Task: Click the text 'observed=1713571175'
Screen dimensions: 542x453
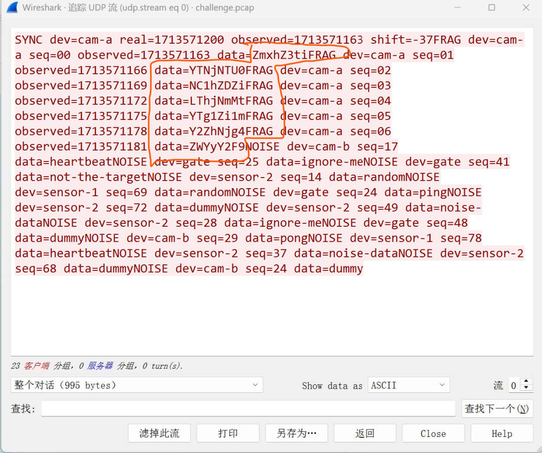Action: pos(81,116)
